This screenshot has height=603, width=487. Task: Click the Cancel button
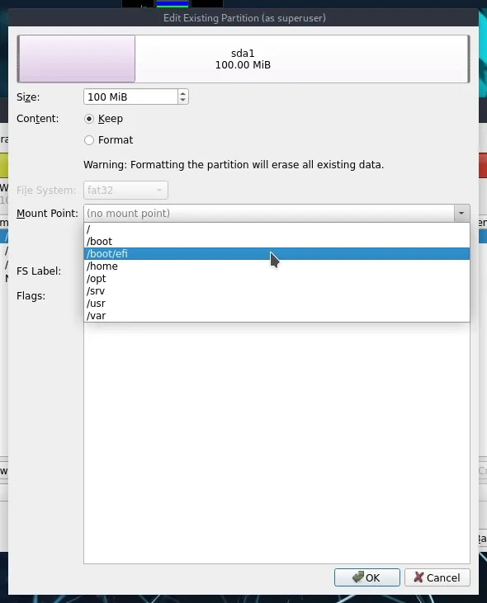pos(437,577)
